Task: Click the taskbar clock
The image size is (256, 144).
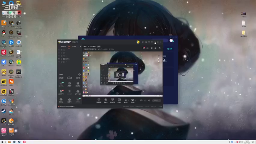Action: point(247,142)
